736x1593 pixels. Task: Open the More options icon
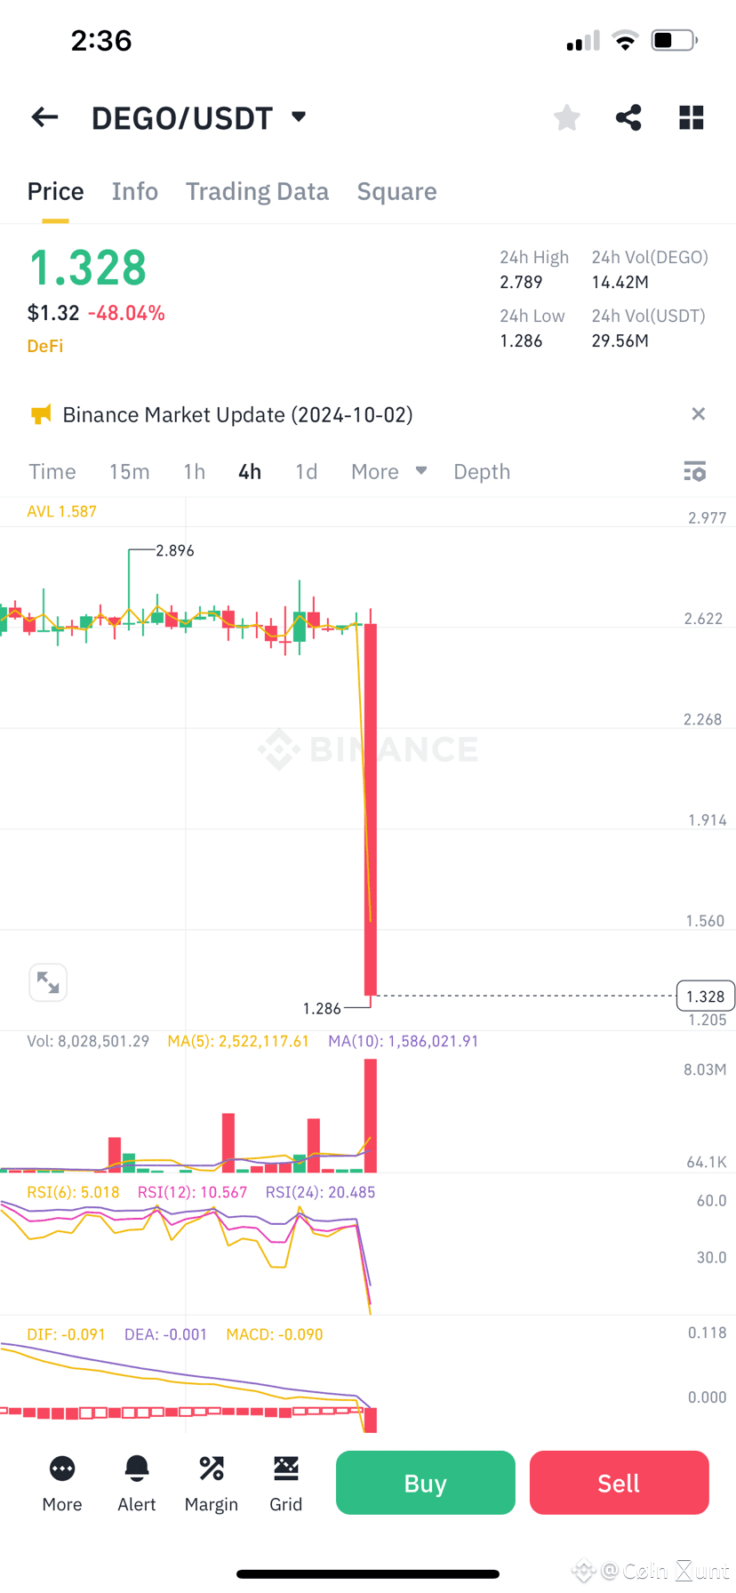coord(62,1484)
